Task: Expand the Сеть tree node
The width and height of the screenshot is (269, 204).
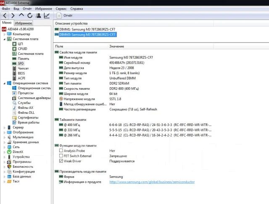Action: (5, 147)
